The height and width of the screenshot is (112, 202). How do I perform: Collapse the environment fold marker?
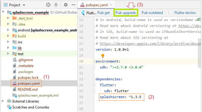click(94, 61)
